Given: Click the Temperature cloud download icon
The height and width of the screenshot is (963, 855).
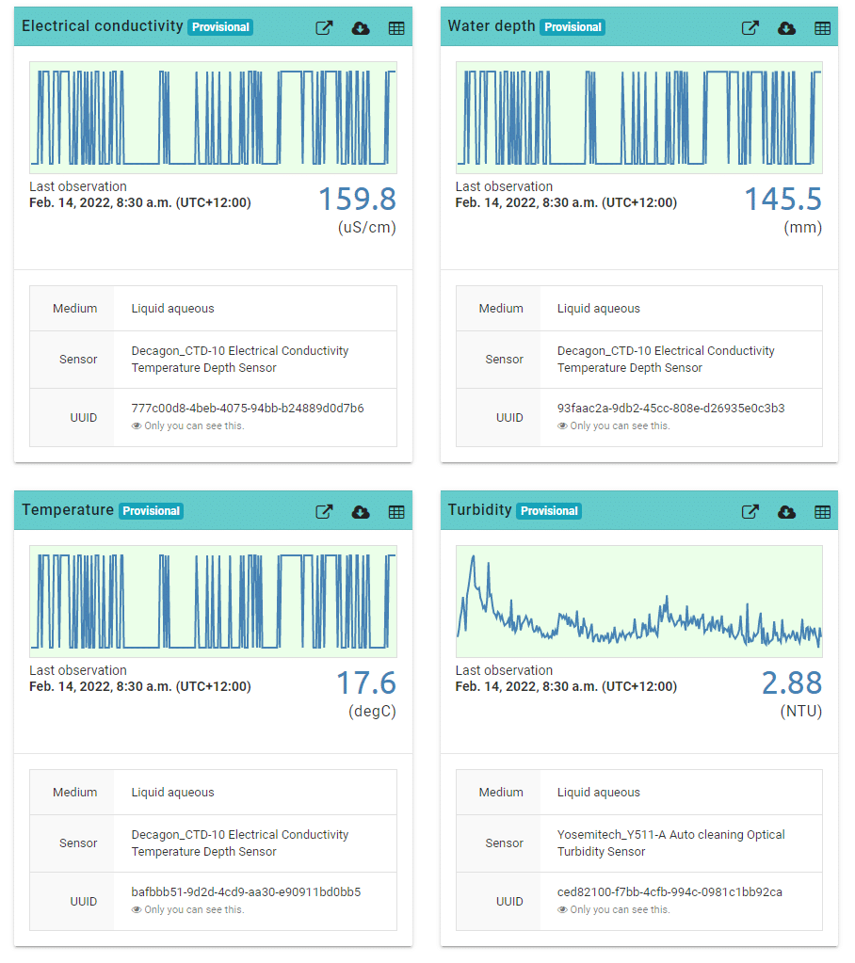Looking at the screenshot, I should 361,512.
